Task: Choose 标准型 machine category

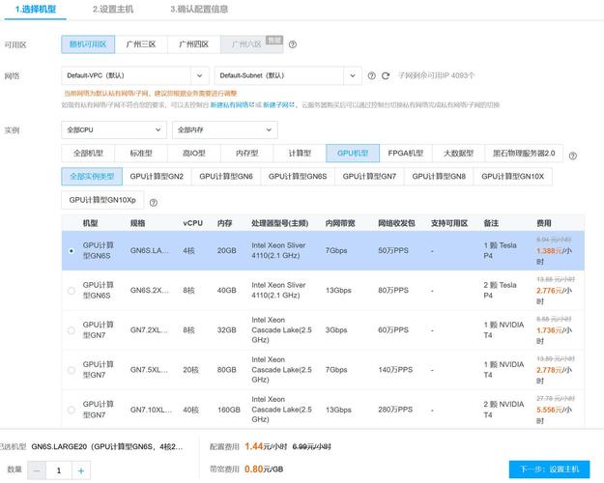Action: 141,154
